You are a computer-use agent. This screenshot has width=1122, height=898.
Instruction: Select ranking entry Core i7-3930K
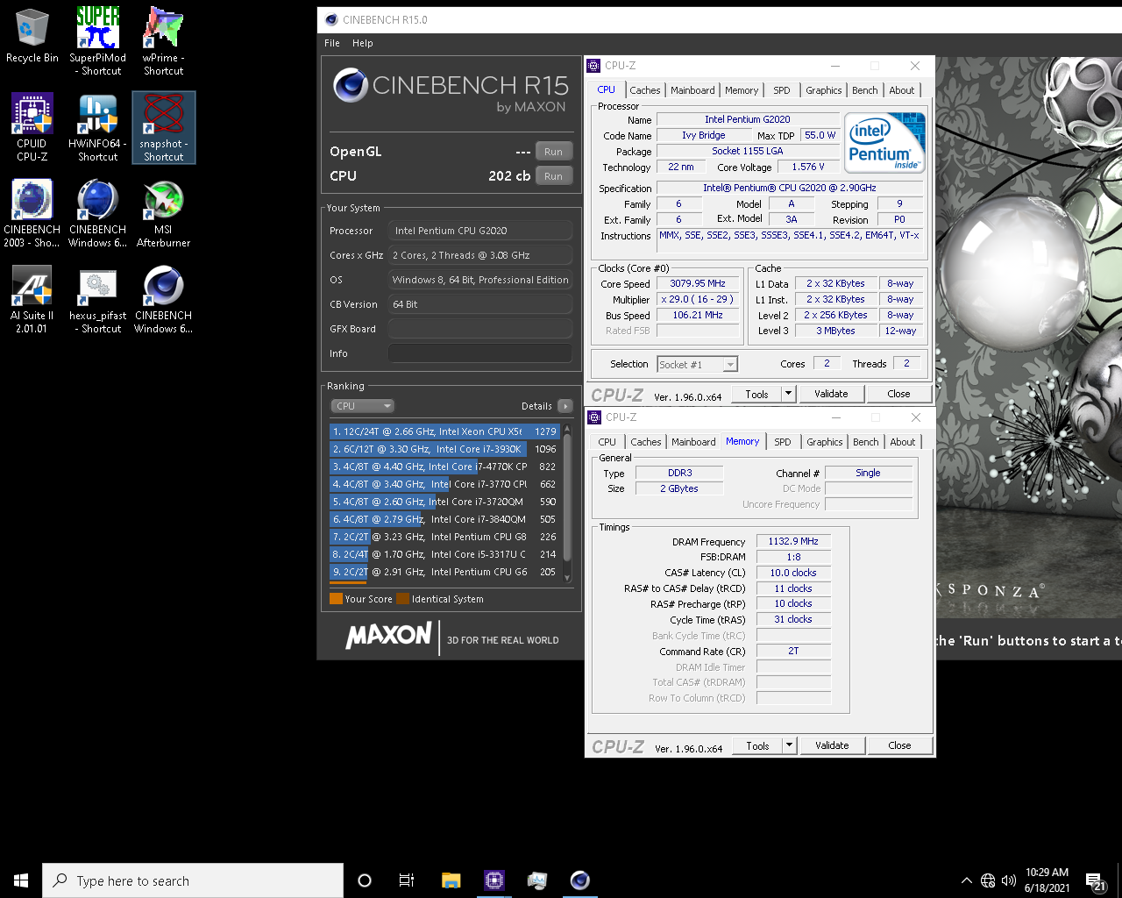[444, 449]
